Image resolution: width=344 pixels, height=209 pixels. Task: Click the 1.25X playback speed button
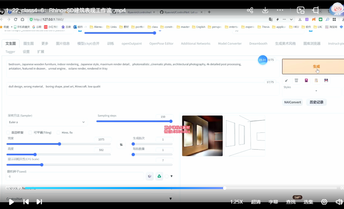pos(237,202)
